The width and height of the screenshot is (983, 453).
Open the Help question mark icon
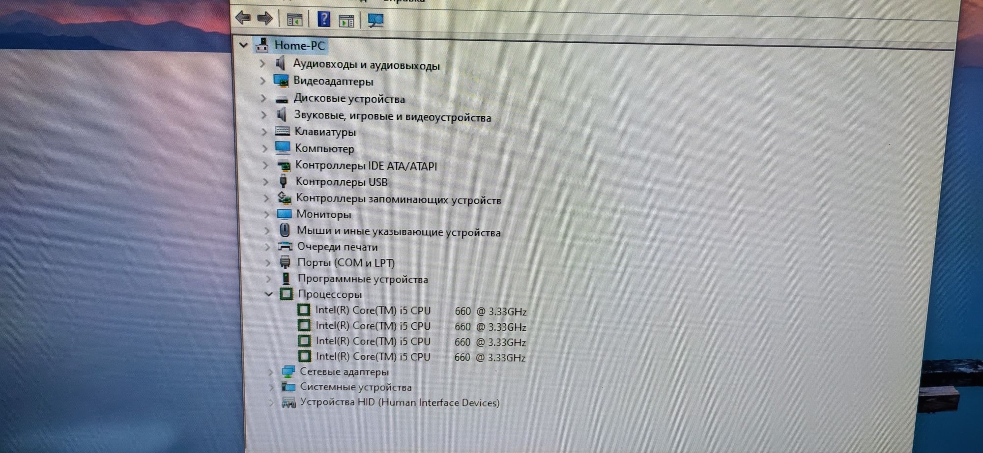pyautogui.click(x=324, y=19)
